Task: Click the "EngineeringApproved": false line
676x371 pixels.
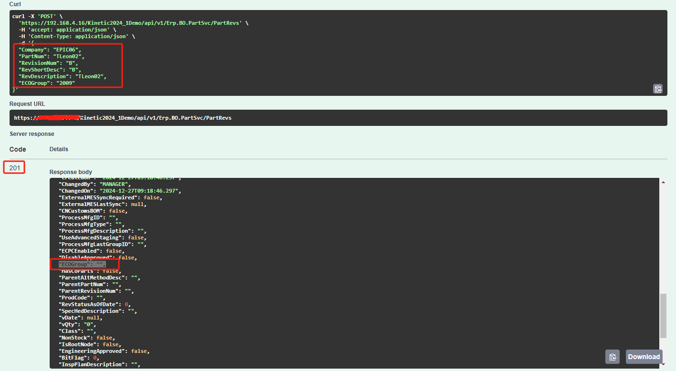Action: [x=104, y=351]
